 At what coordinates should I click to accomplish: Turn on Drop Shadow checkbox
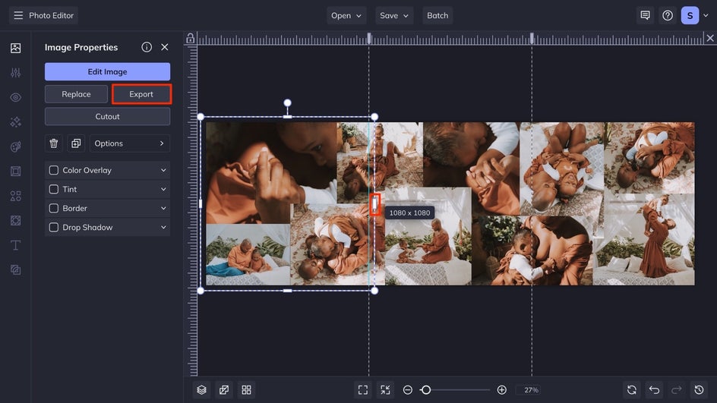pos(54,228)
